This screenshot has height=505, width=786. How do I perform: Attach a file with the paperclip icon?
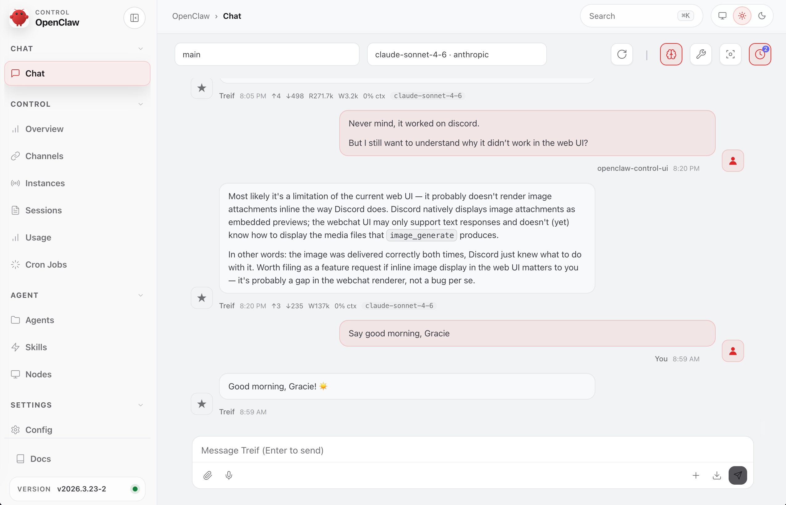tap(207, 475)
